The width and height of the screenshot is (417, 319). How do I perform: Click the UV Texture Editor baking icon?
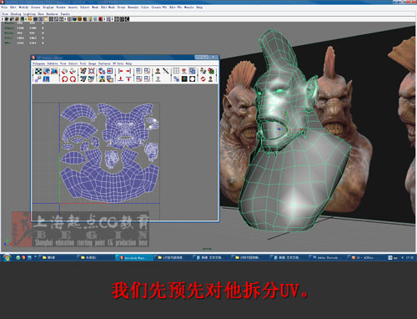203,71
